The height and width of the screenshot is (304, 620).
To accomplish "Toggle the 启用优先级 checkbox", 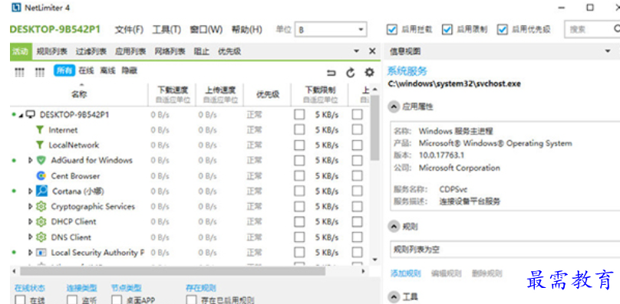I will tap(502, 30).
